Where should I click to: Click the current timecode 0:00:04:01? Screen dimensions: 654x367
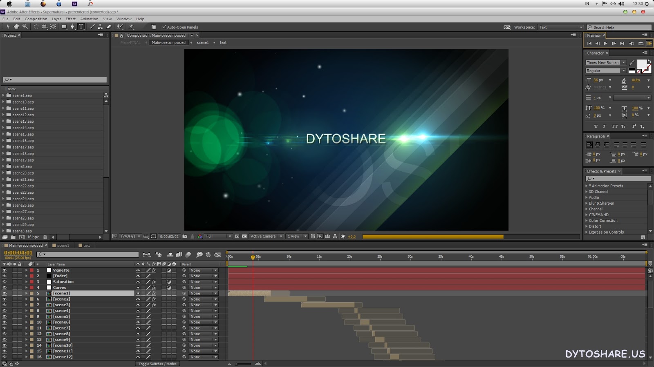(18, 253)
